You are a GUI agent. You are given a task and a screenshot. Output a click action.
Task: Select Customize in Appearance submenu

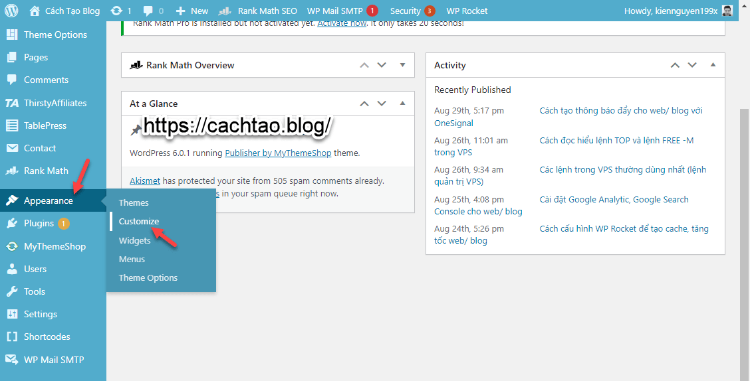coord(139,222)
